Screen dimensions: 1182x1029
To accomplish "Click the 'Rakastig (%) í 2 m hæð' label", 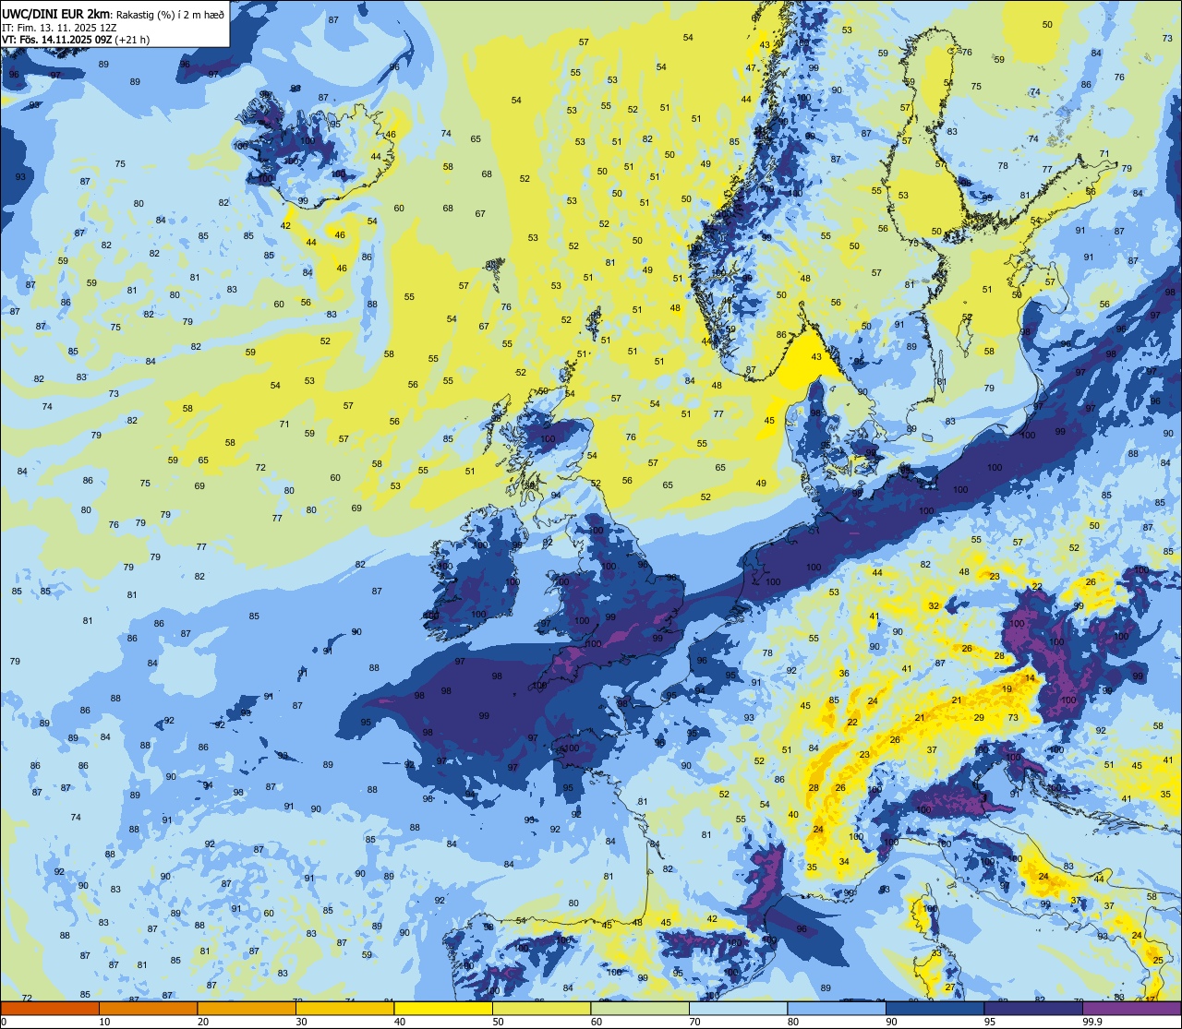I will pos(170,14).
